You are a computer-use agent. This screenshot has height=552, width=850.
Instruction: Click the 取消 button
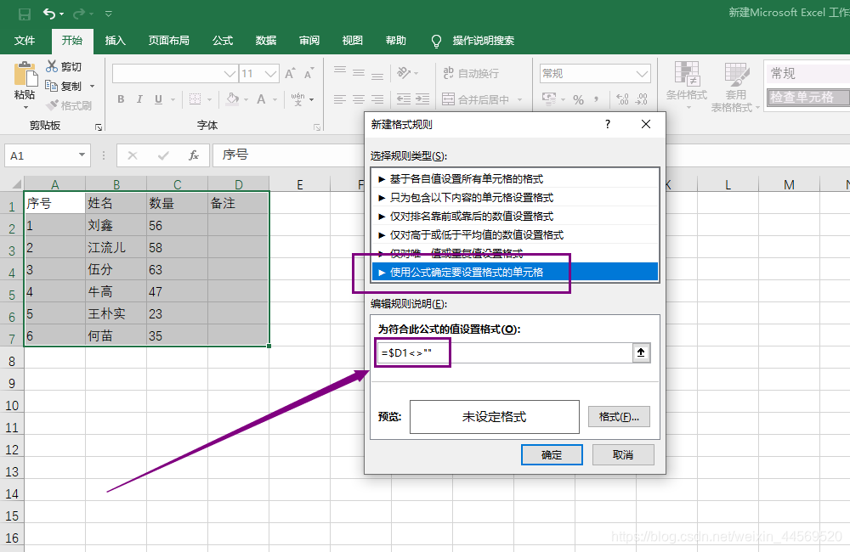(623, 455)
